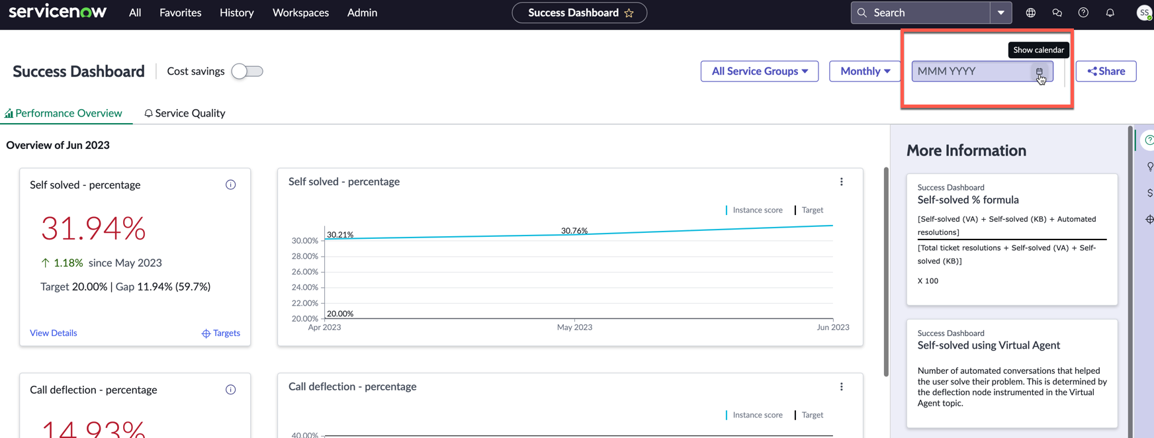
Task: Toggle Target legend in Call deflection chart
Action: (x=809, y=415)
